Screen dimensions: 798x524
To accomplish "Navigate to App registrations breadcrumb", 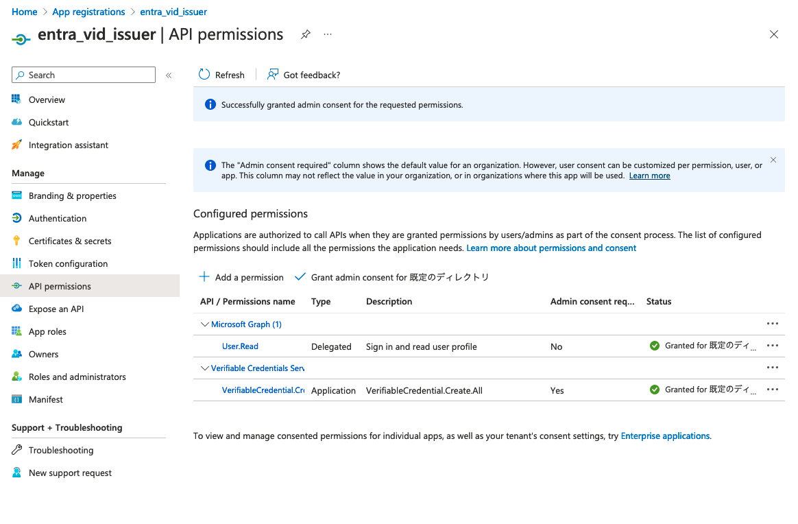I will coord(88,12).
